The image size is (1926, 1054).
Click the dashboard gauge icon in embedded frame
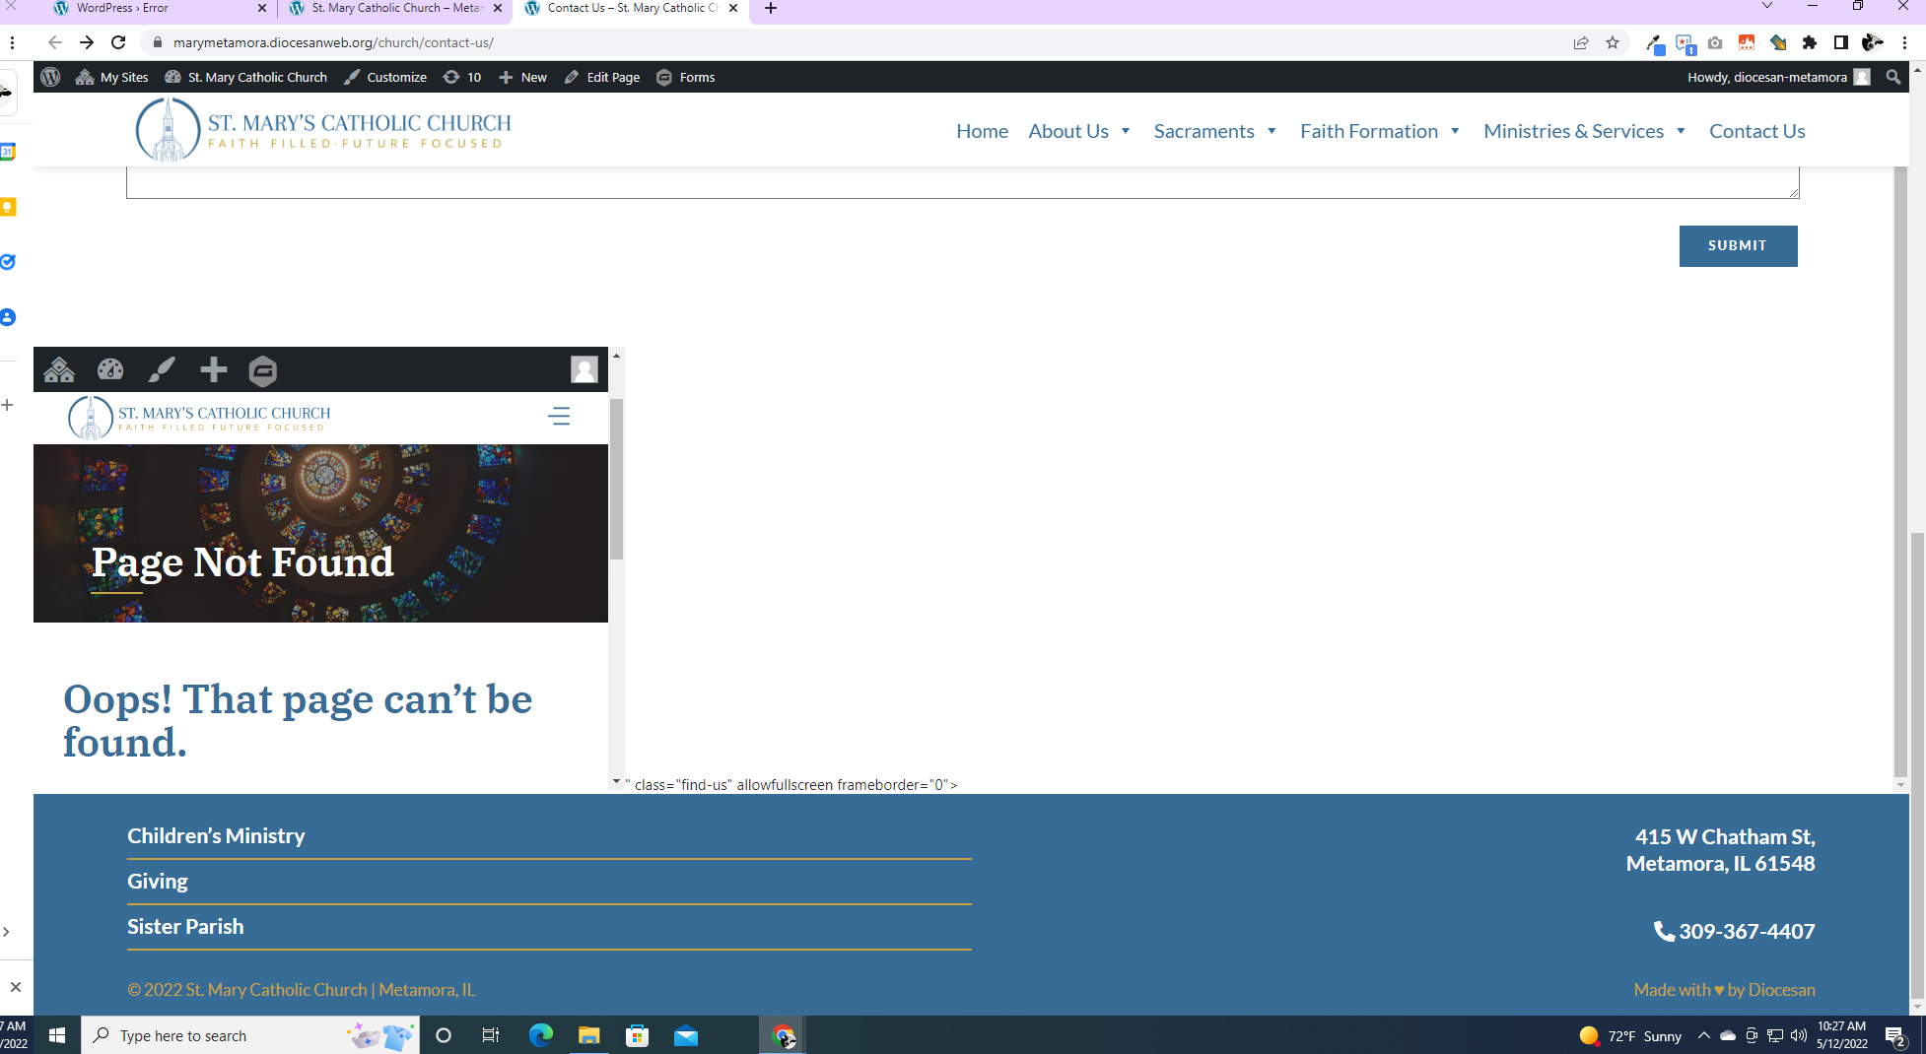[110, 369]
